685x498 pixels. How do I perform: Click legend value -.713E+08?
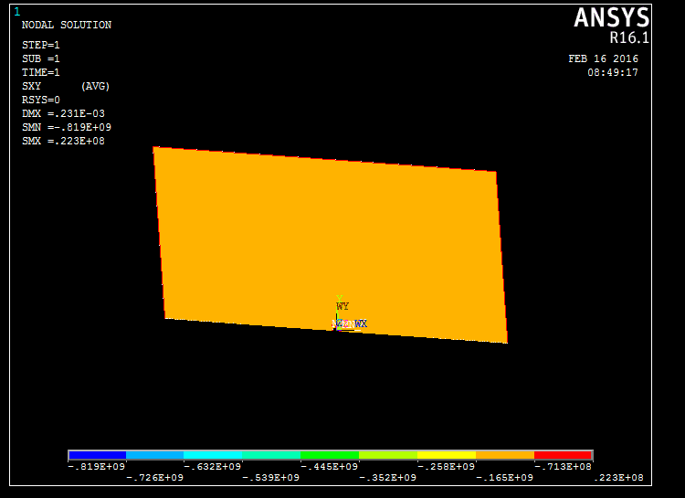coord(564,467)
